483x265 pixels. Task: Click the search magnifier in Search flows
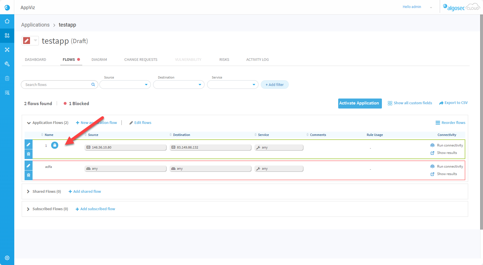93,85
